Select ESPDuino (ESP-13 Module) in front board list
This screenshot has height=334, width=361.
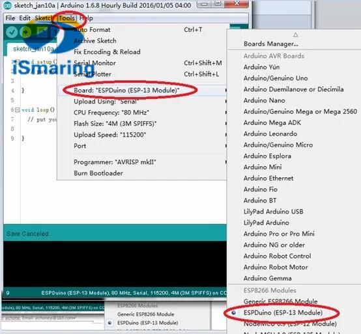pos(283,313)
